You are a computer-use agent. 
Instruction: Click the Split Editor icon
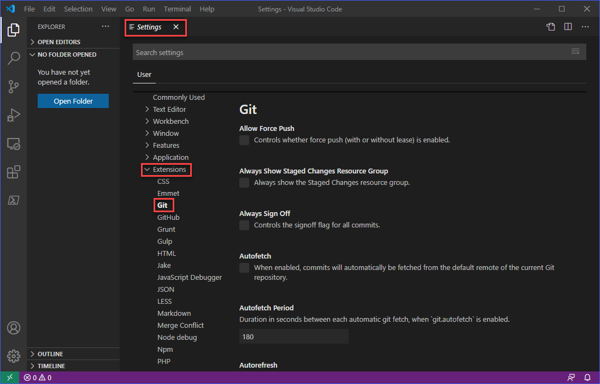click(568, 26)
